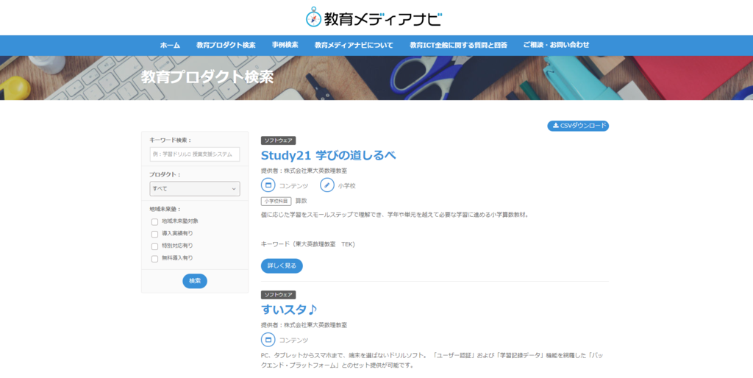Click the 小学校科目 tag label
This screenshot has height=378, width=753.
pyautogui.click(x=276, y=202)
